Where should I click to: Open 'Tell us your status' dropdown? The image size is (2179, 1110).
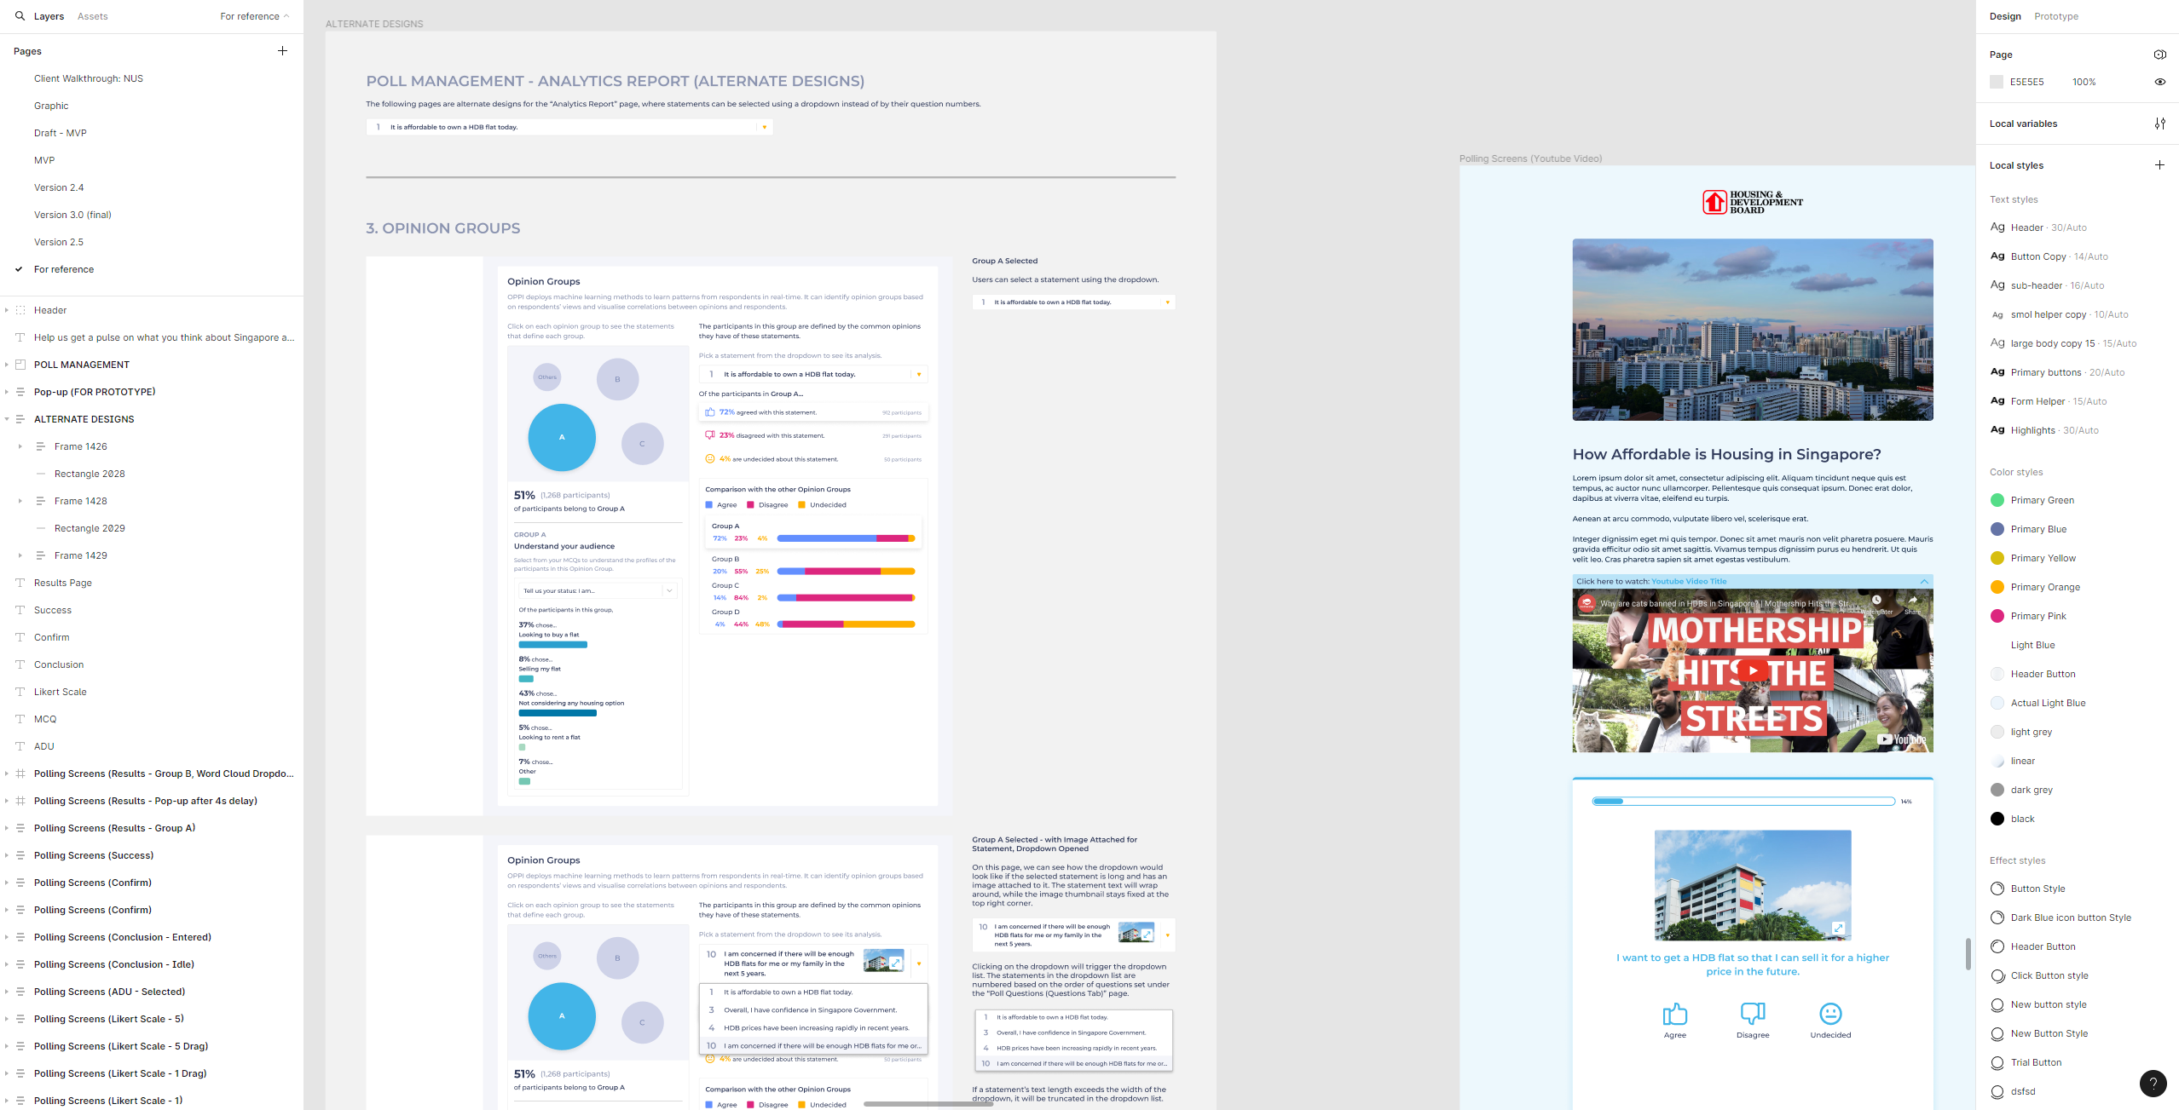(x=598, y=590)
